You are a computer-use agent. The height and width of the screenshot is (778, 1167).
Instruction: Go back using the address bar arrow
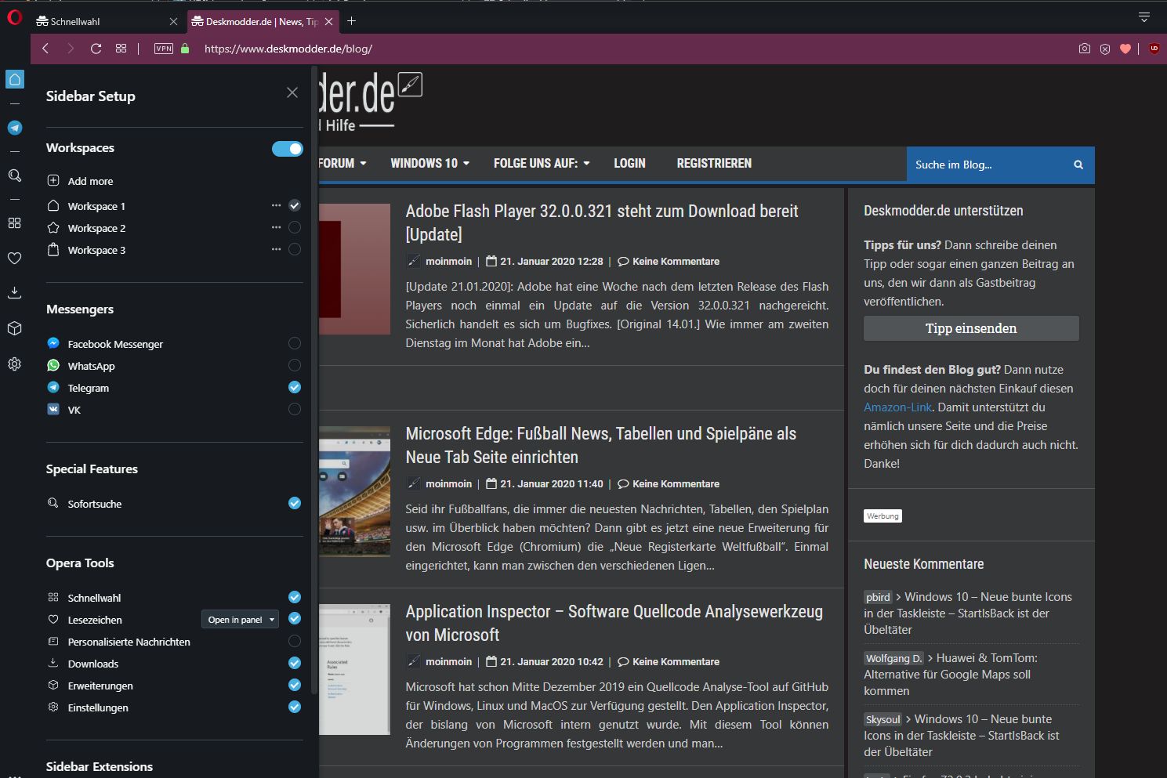45,49
